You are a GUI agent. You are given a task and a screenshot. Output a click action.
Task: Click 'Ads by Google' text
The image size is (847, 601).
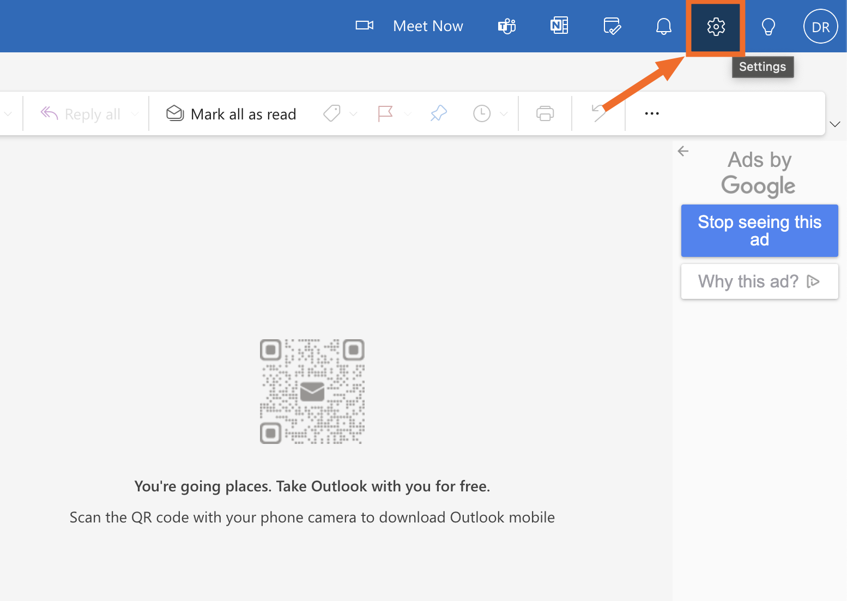759,173
